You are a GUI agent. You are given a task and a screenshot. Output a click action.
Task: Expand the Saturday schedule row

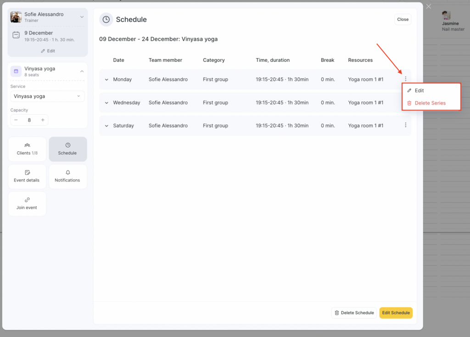tap(106, 126)
